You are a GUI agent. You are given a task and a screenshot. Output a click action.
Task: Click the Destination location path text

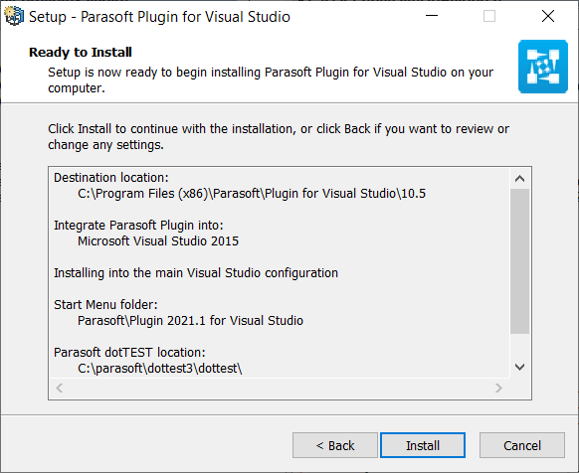[252, 194]
